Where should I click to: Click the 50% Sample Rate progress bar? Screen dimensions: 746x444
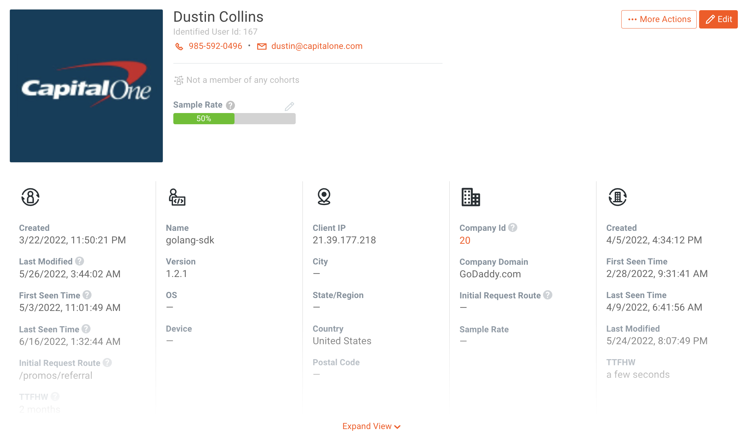coord(203,118)
